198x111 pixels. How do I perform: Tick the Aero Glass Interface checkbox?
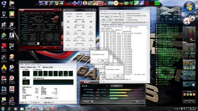click(x=127, y=20)
